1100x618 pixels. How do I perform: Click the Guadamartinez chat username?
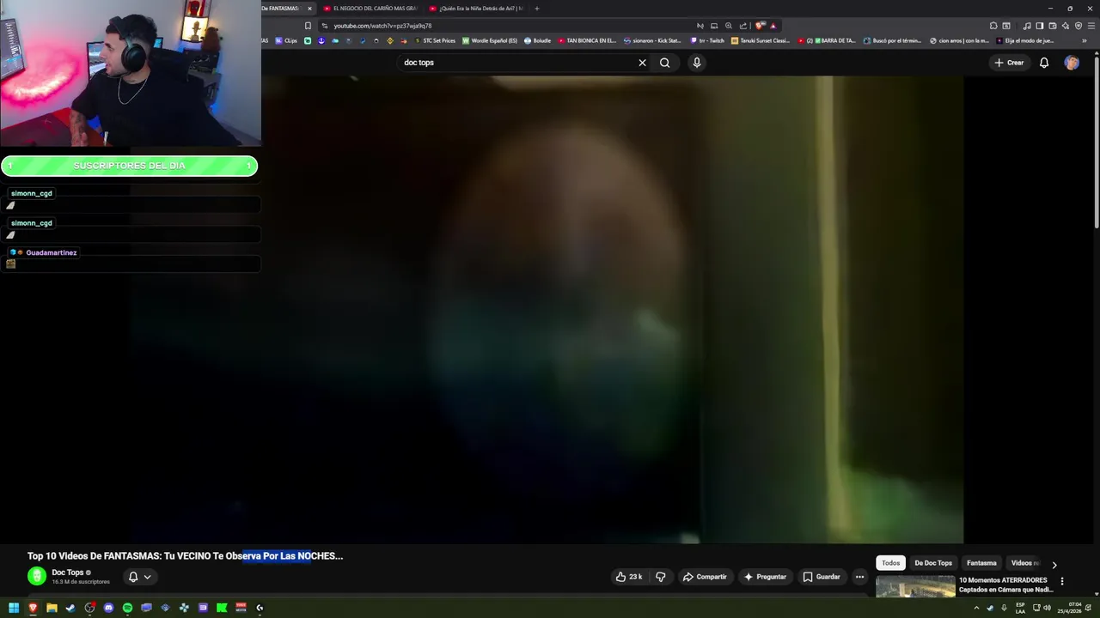52,252
